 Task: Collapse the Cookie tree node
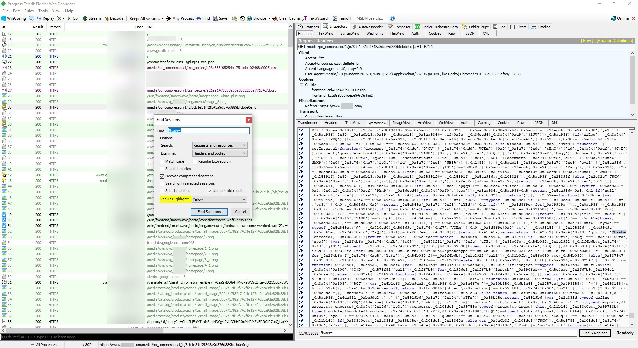pos(302,85)
